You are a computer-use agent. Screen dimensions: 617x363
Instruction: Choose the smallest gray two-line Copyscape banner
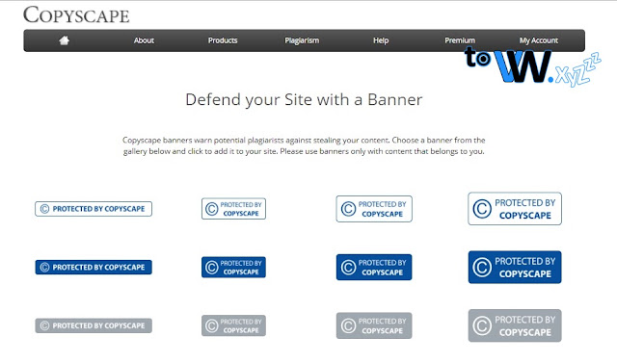click(x=233, y=325)
